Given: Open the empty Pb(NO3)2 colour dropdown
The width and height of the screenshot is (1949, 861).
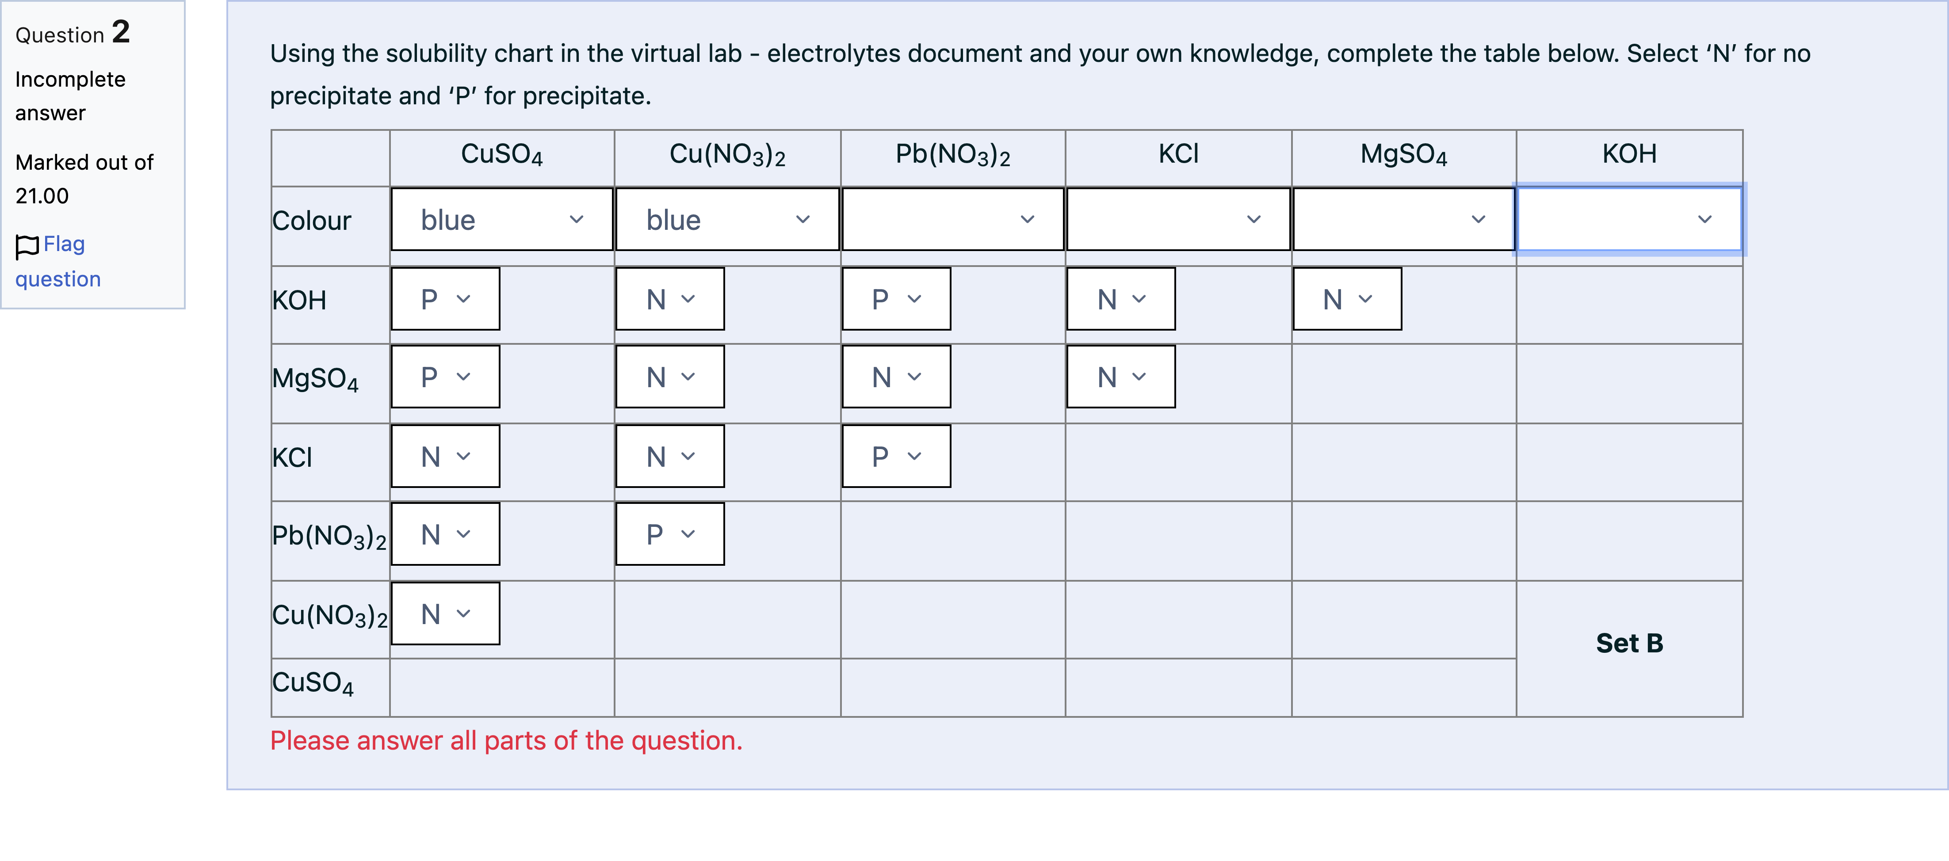Looking at the screenshot, I should (x=952, y=219).
